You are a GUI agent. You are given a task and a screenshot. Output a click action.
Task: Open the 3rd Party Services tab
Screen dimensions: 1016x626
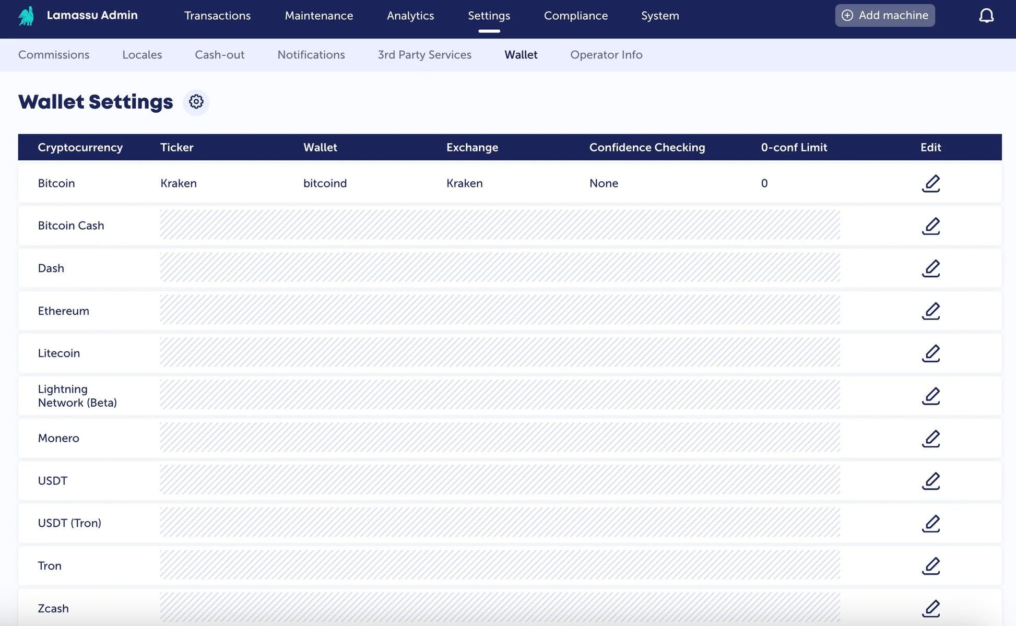[x=424, y=55]
